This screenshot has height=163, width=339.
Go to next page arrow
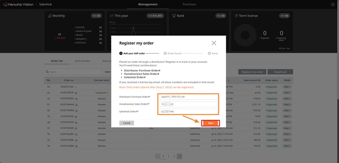coord(179,156)
